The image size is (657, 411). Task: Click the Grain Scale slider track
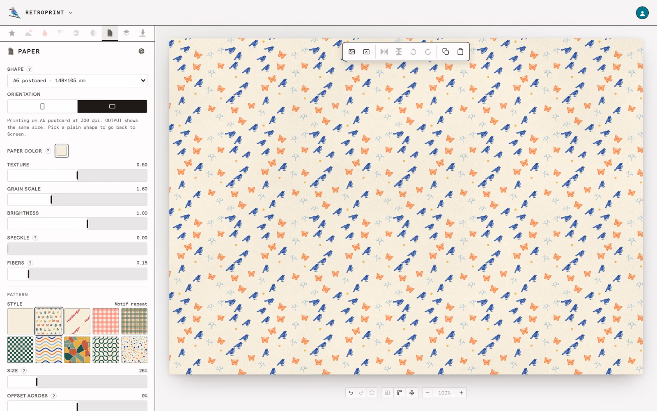tap(77, 200)
